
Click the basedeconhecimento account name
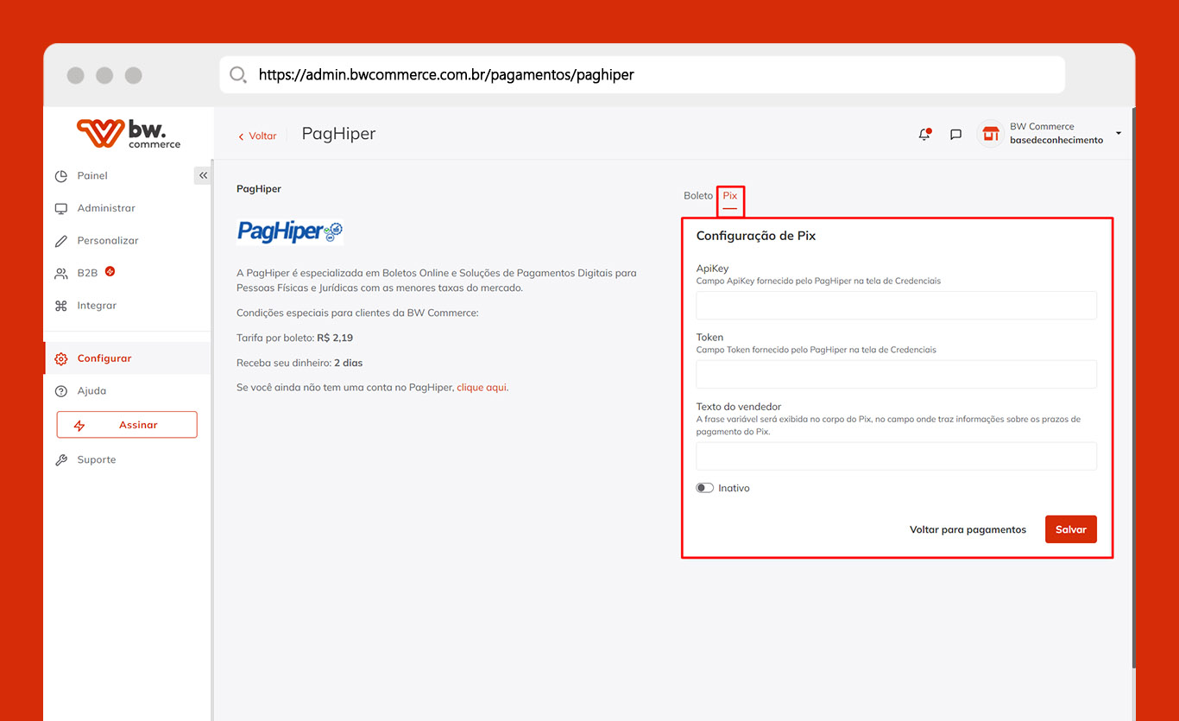1056,140
